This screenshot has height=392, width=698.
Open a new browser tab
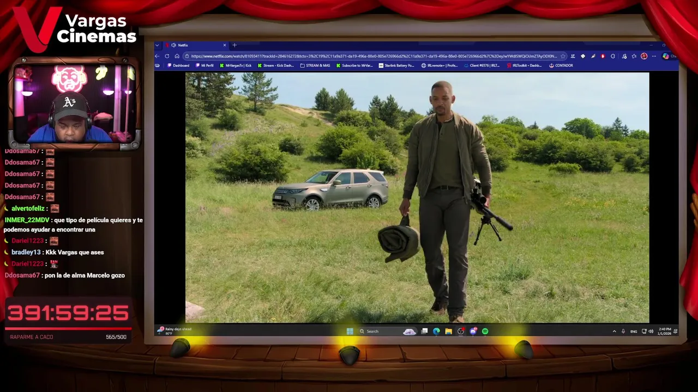234,45
